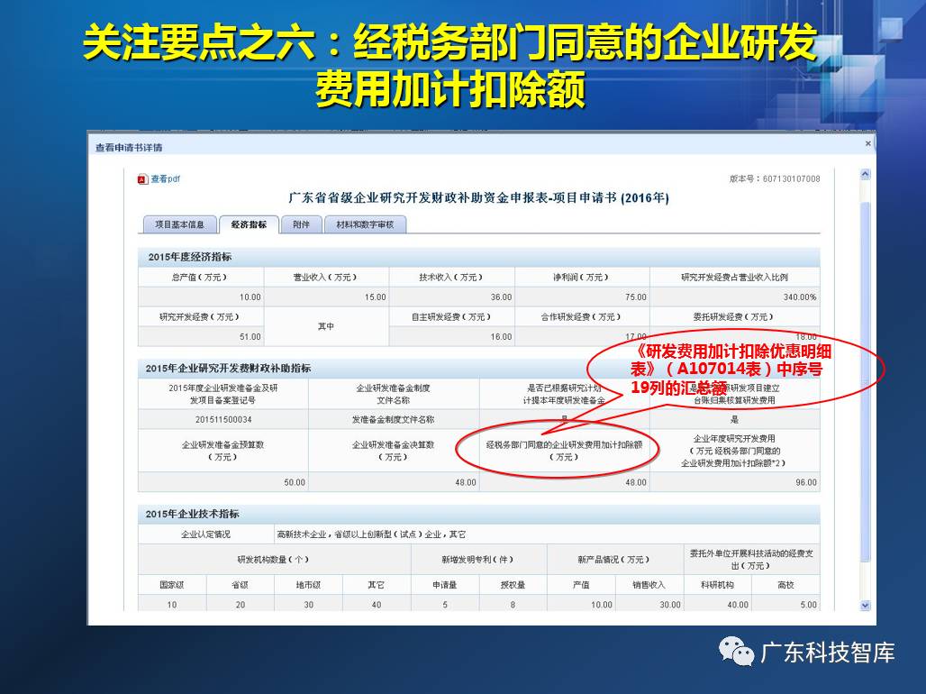Switch to the 项目基本信息 tab

pyautogui.click(x=179, y=224)
